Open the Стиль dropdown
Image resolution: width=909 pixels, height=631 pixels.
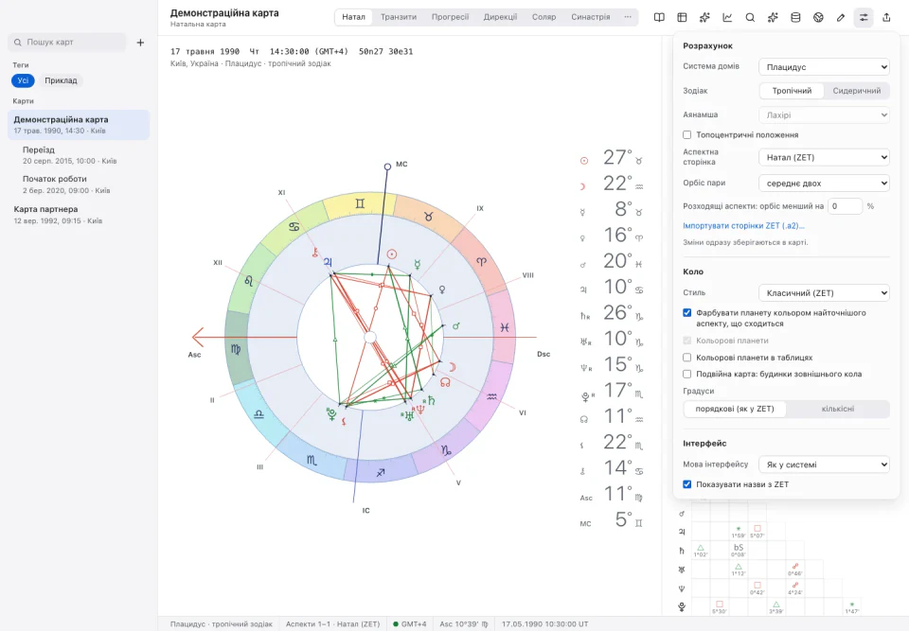(x=824, y=292)
